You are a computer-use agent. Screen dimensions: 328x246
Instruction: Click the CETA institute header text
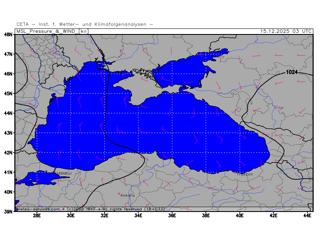(85, 24)
